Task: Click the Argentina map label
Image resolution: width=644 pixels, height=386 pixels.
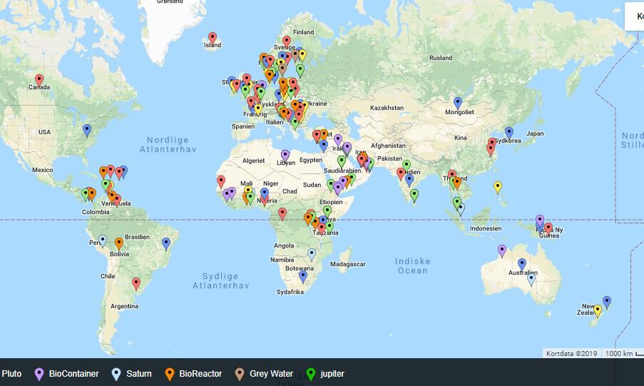Action: coord(124,306)
